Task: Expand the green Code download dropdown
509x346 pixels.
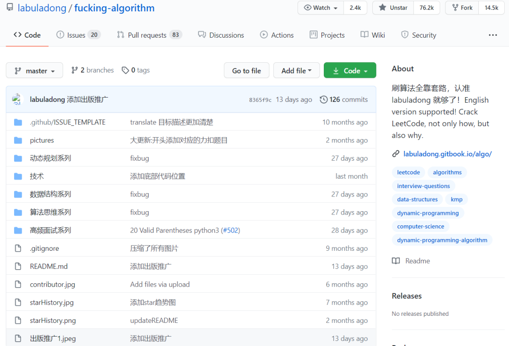Action: 350,70
